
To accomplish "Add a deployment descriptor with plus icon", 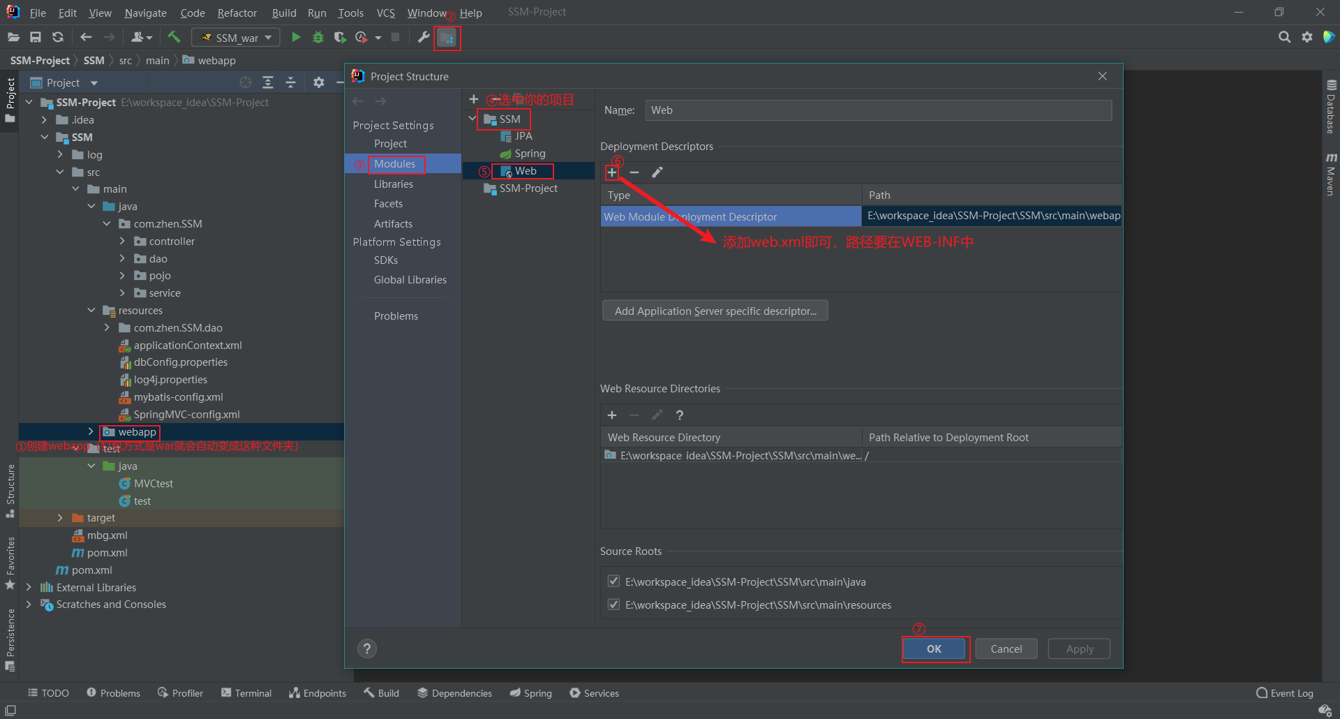I will point(612,172).
